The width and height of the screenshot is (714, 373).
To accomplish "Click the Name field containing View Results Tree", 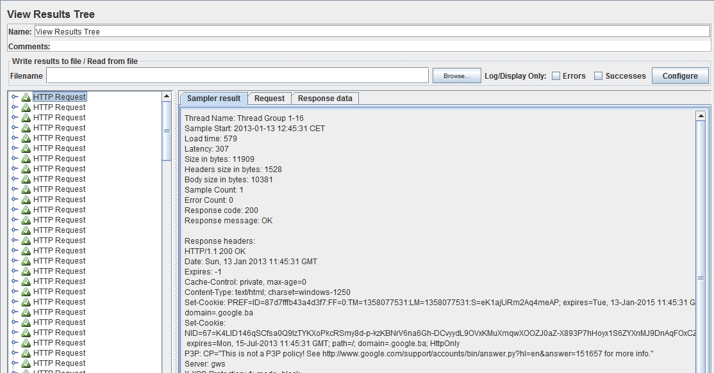I will 372,31.
